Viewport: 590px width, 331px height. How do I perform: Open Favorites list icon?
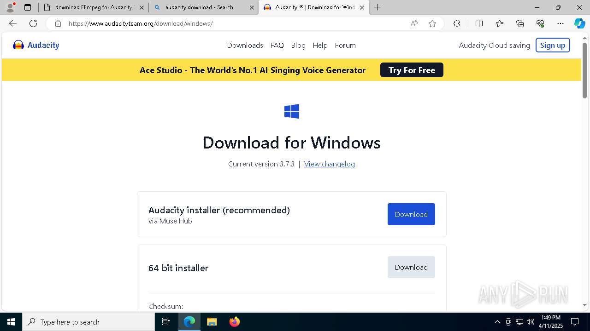[500, 23]
